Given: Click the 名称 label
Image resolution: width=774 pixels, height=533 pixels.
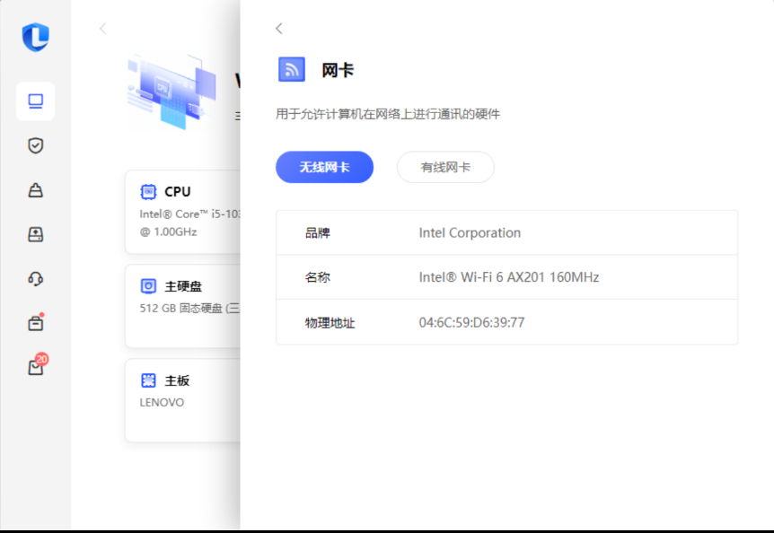Looking at the screenshot, I should tap(317, 277).
